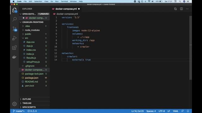Click the editor vertical scrollbar

pos(191,48)
